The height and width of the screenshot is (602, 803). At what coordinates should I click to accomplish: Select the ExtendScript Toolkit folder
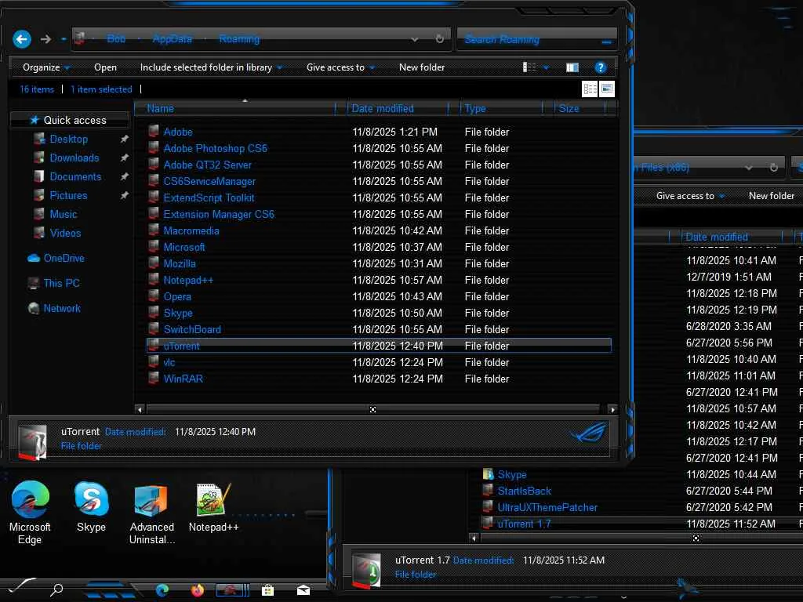tap(209, 198)
